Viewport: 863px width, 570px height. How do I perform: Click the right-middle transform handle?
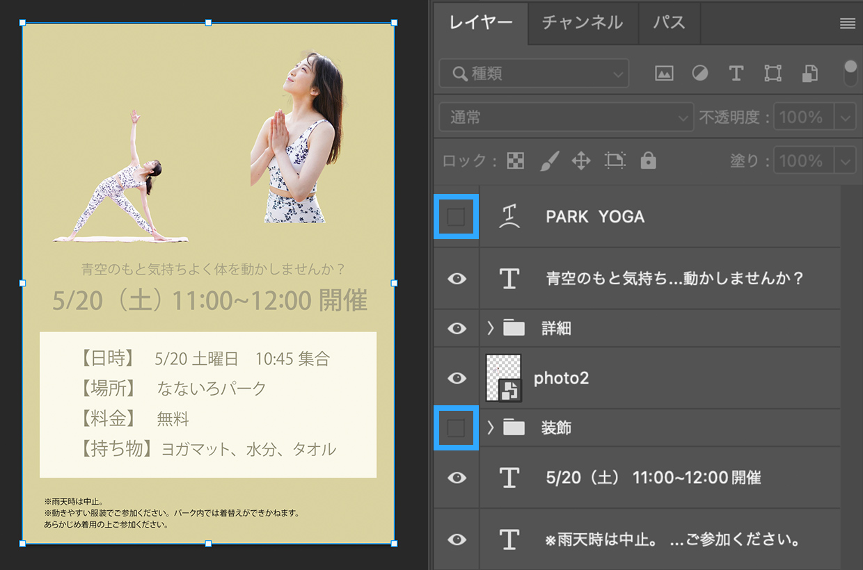(395, 283)
